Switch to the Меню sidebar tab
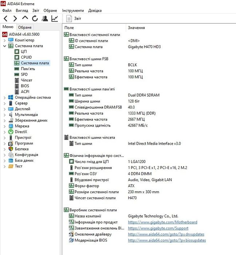The image size is (236, 255). click(8, 27)
